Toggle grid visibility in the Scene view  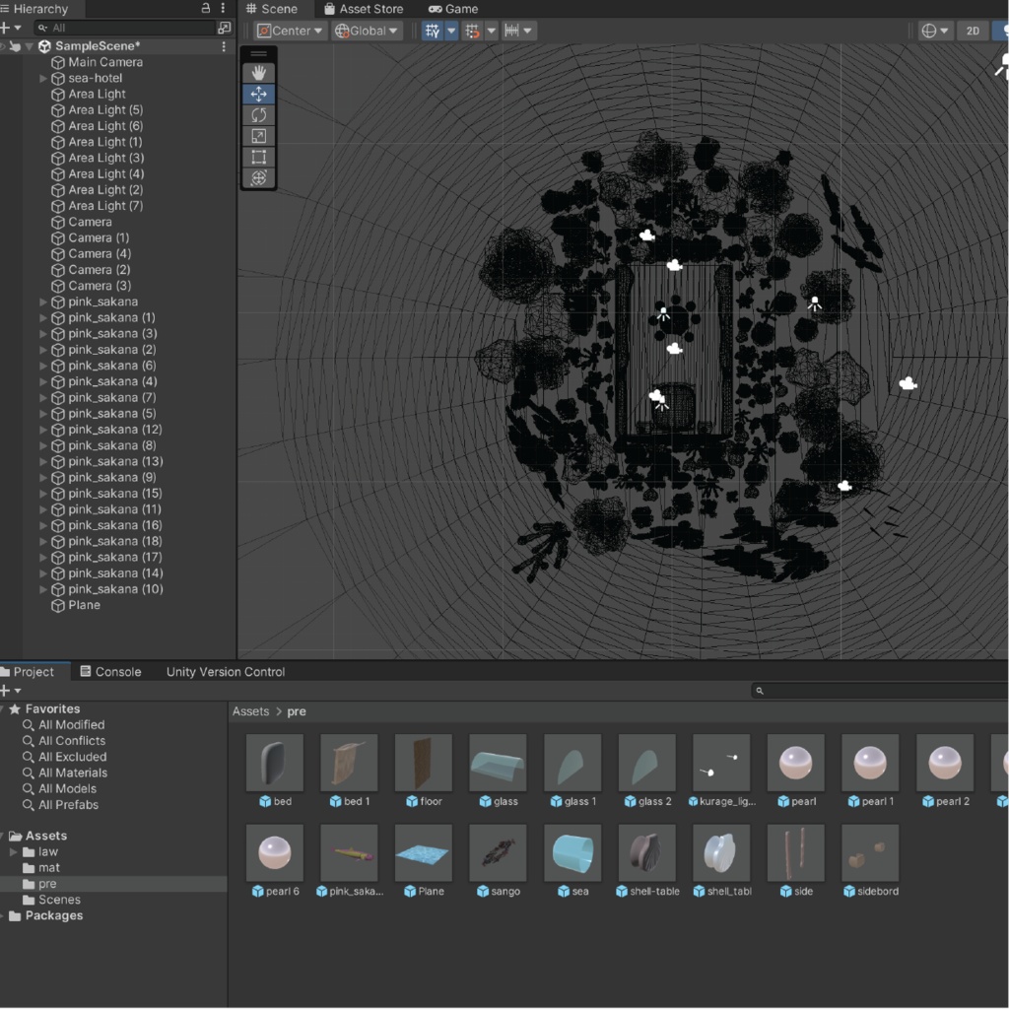(x=434, y=31)
